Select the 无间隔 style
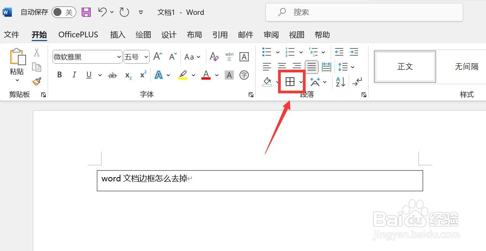Viewport: 486px width, 251px height. click(x=467, y=66)
